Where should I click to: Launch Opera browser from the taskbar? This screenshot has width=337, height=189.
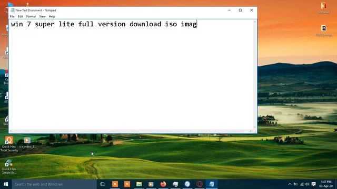[x=200, y=184]
